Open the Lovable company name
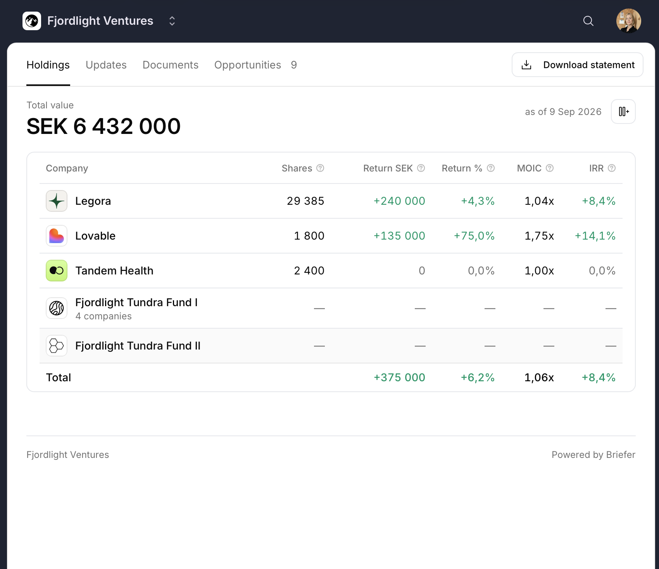Viewport: 659px width, 569px height. click(95, 236)
